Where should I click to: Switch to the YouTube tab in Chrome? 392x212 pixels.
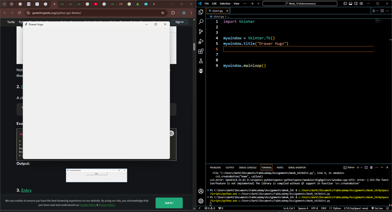click(96, 4)
